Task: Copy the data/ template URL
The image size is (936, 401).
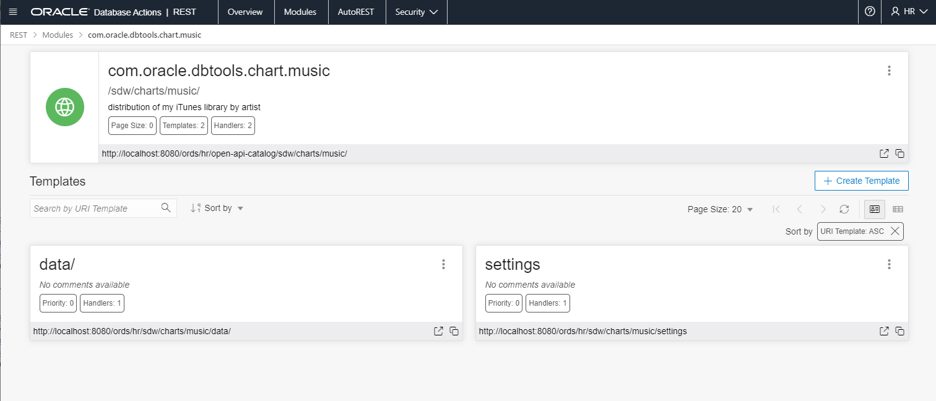Action: (x=454, y=331)
